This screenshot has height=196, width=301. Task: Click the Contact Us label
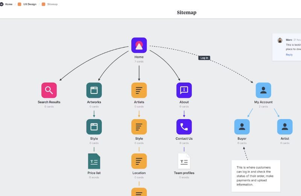(184, 138)
